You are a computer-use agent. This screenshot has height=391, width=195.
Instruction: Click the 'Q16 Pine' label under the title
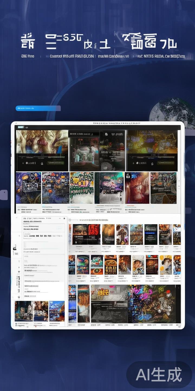28,56
